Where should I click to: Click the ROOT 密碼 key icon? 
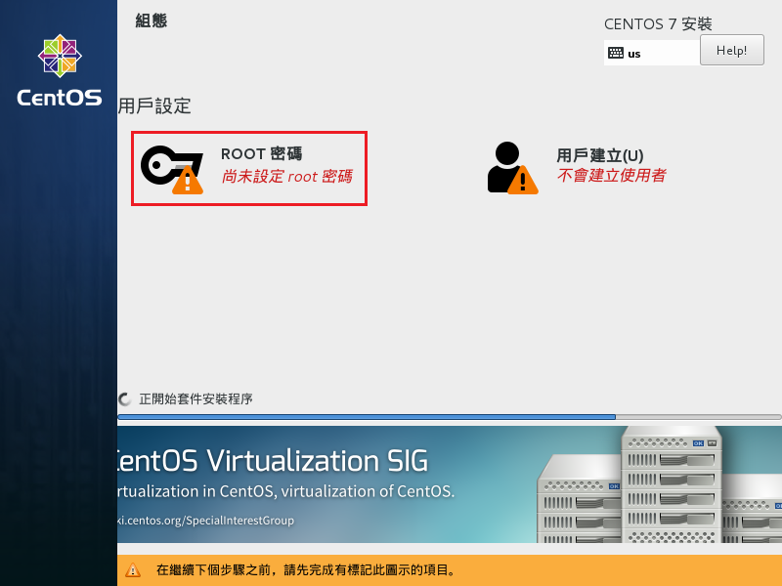coord(172,169)
